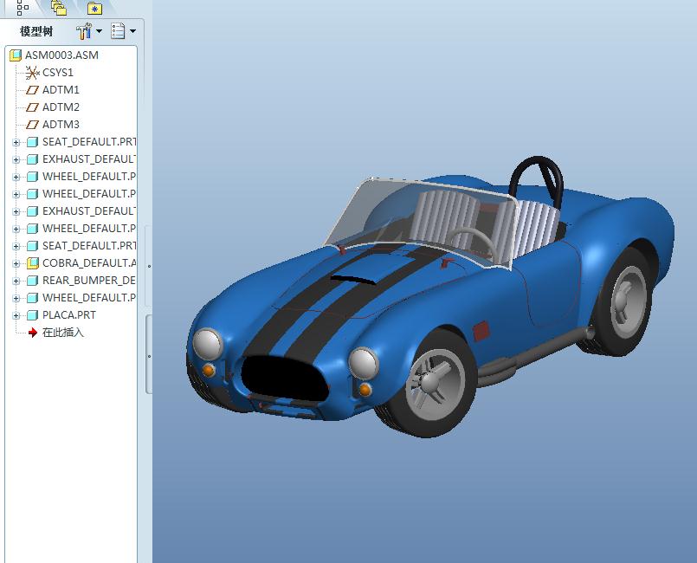
Task: Click the model tree show options list icon
Action: click(x=118, y=32)
